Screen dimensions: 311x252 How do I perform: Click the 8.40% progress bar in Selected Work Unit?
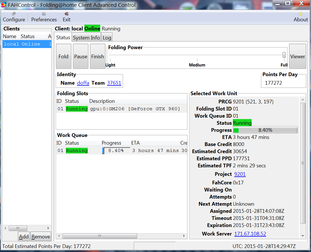265,130
